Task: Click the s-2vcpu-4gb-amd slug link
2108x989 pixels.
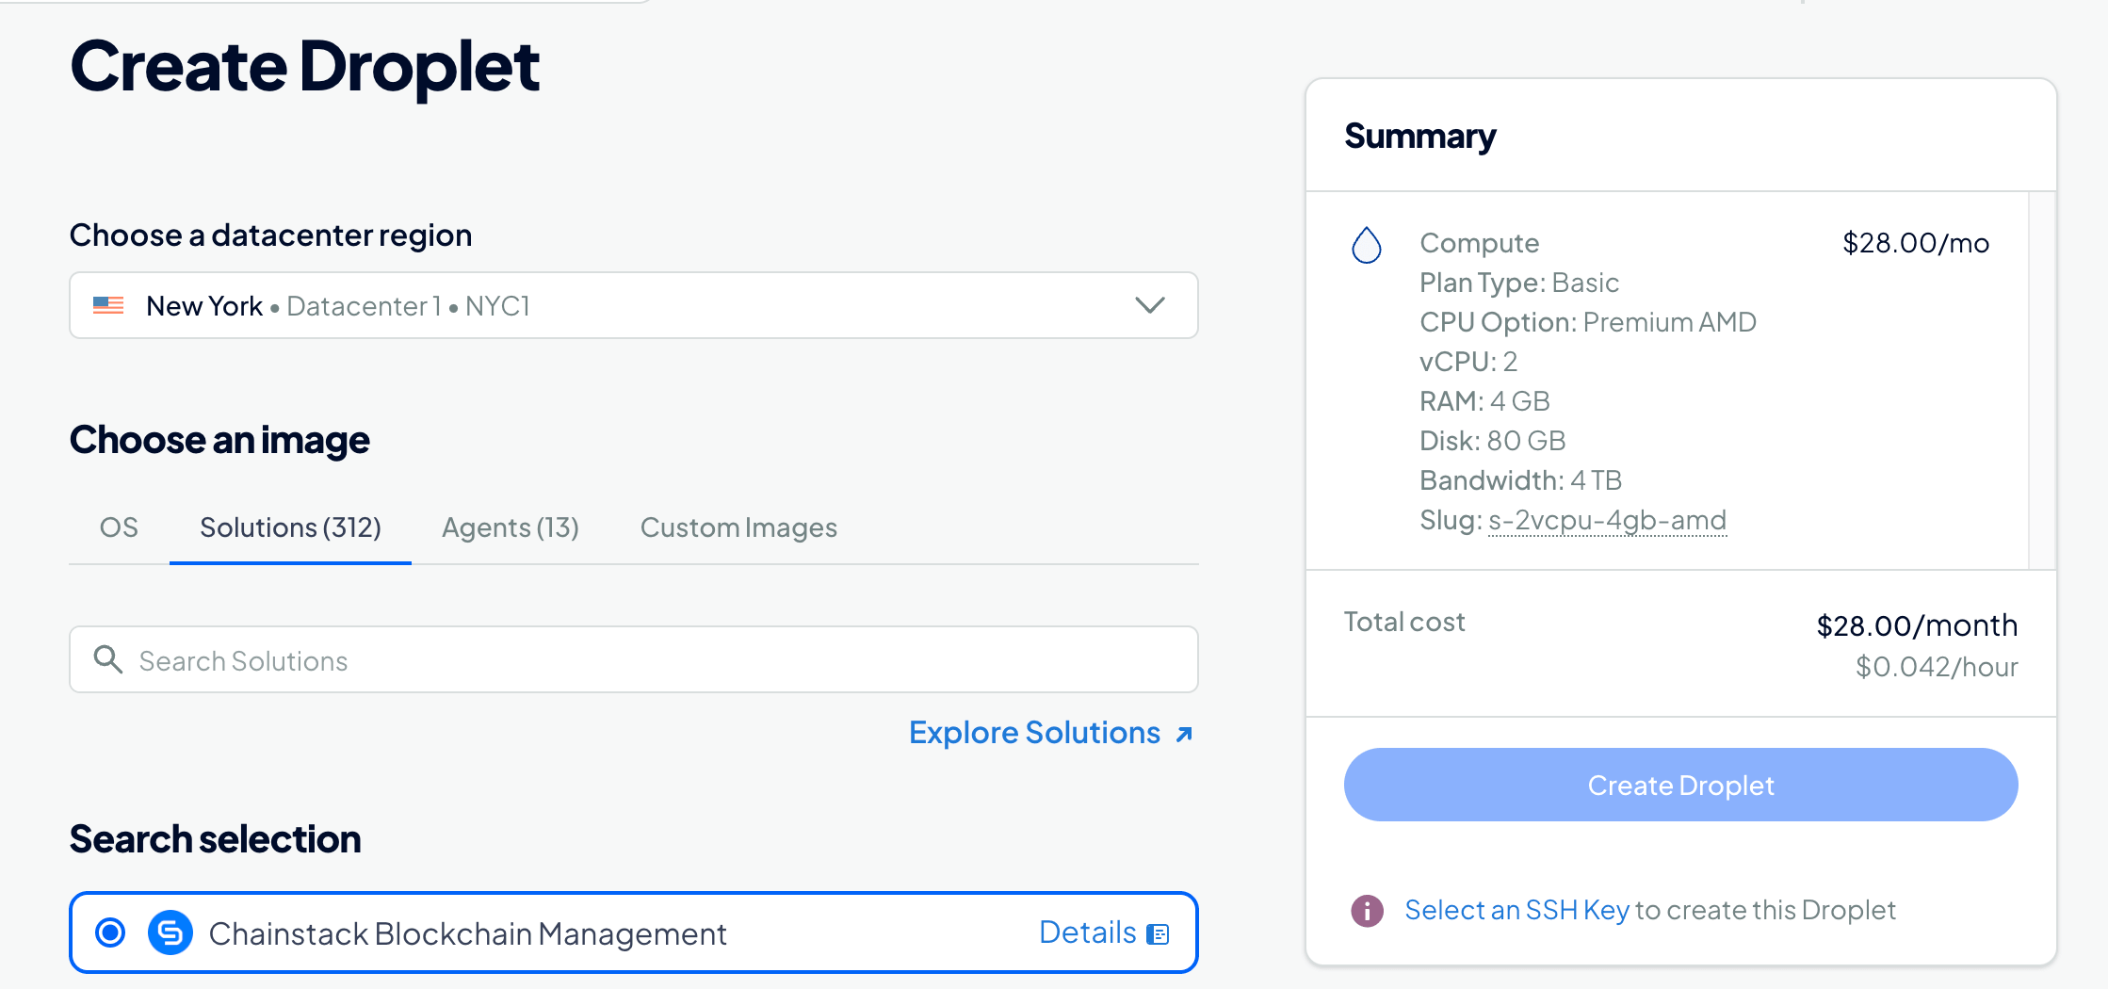Action: coord(1607,520)
